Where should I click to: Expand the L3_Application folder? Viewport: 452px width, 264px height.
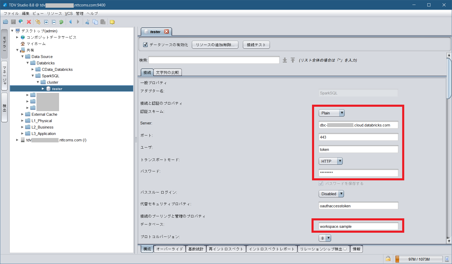click(x=22, y=133)
